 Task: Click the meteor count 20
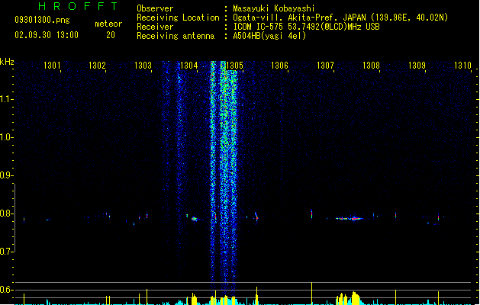click(x=111, y=35)
